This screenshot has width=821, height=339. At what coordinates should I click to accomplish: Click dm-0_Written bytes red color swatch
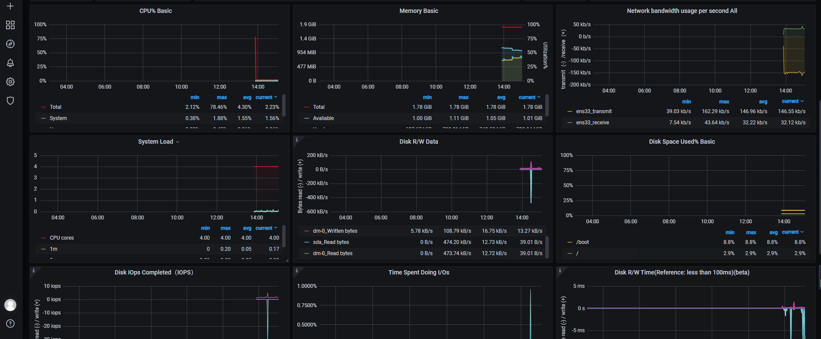click(x=307, y=231)
